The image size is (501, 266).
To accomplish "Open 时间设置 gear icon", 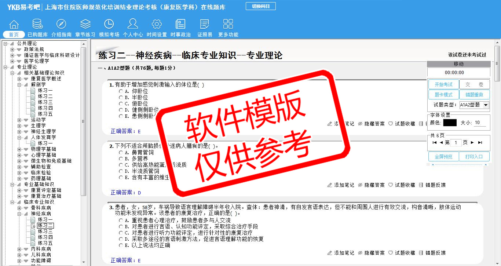I will 157,24.
